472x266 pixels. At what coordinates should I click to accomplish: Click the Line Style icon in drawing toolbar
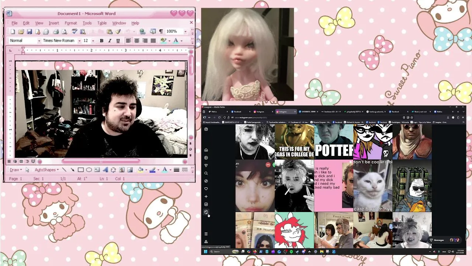click(x=177, y=170)
